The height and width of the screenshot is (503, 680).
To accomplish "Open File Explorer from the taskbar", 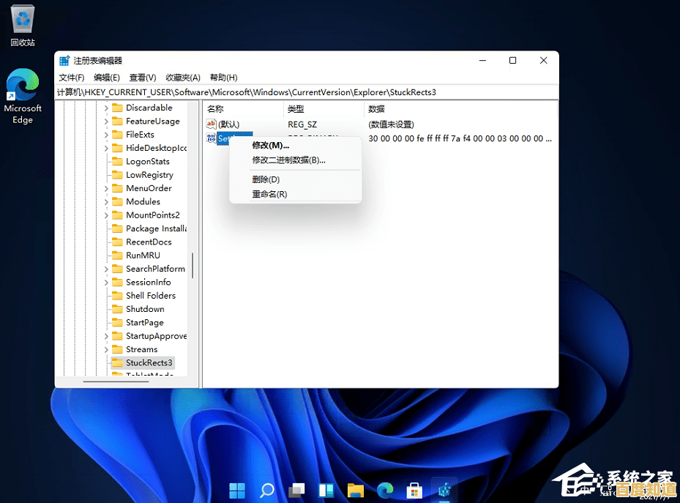I will pos(356,490).
